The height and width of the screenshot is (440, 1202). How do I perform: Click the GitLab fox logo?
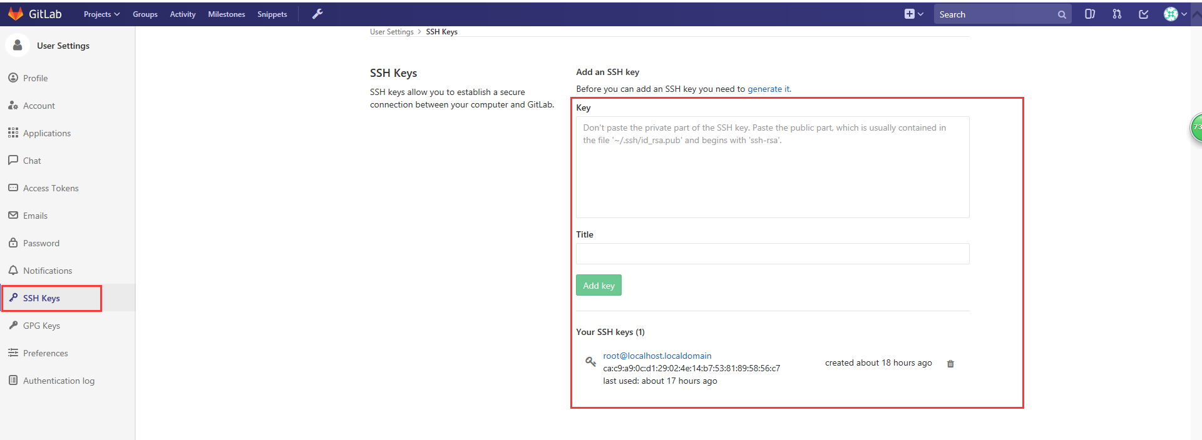pos(16,14)
